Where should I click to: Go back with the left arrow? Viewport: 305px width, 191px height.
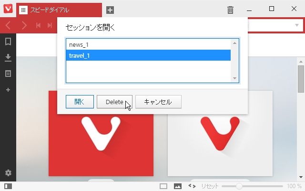coord(8,25)
